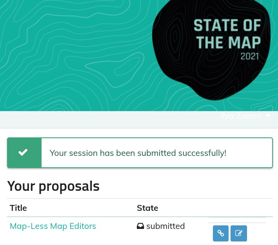The image size is (278, 245).
Task: Click the State column header
Action: (x=147, y=208)
